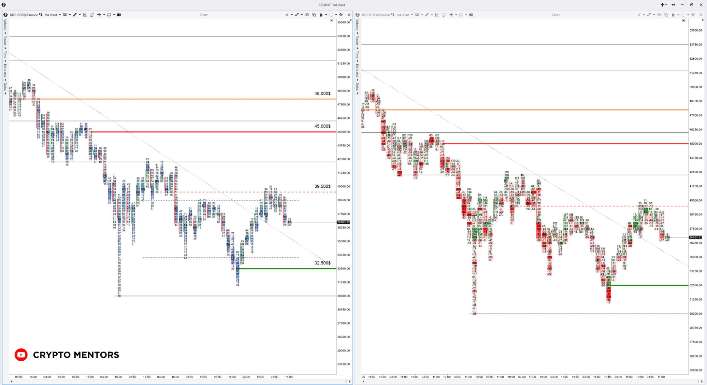Open H4 chart timeframe dropdown in right chart
This screenshot has width=707, height=385.
405,15
